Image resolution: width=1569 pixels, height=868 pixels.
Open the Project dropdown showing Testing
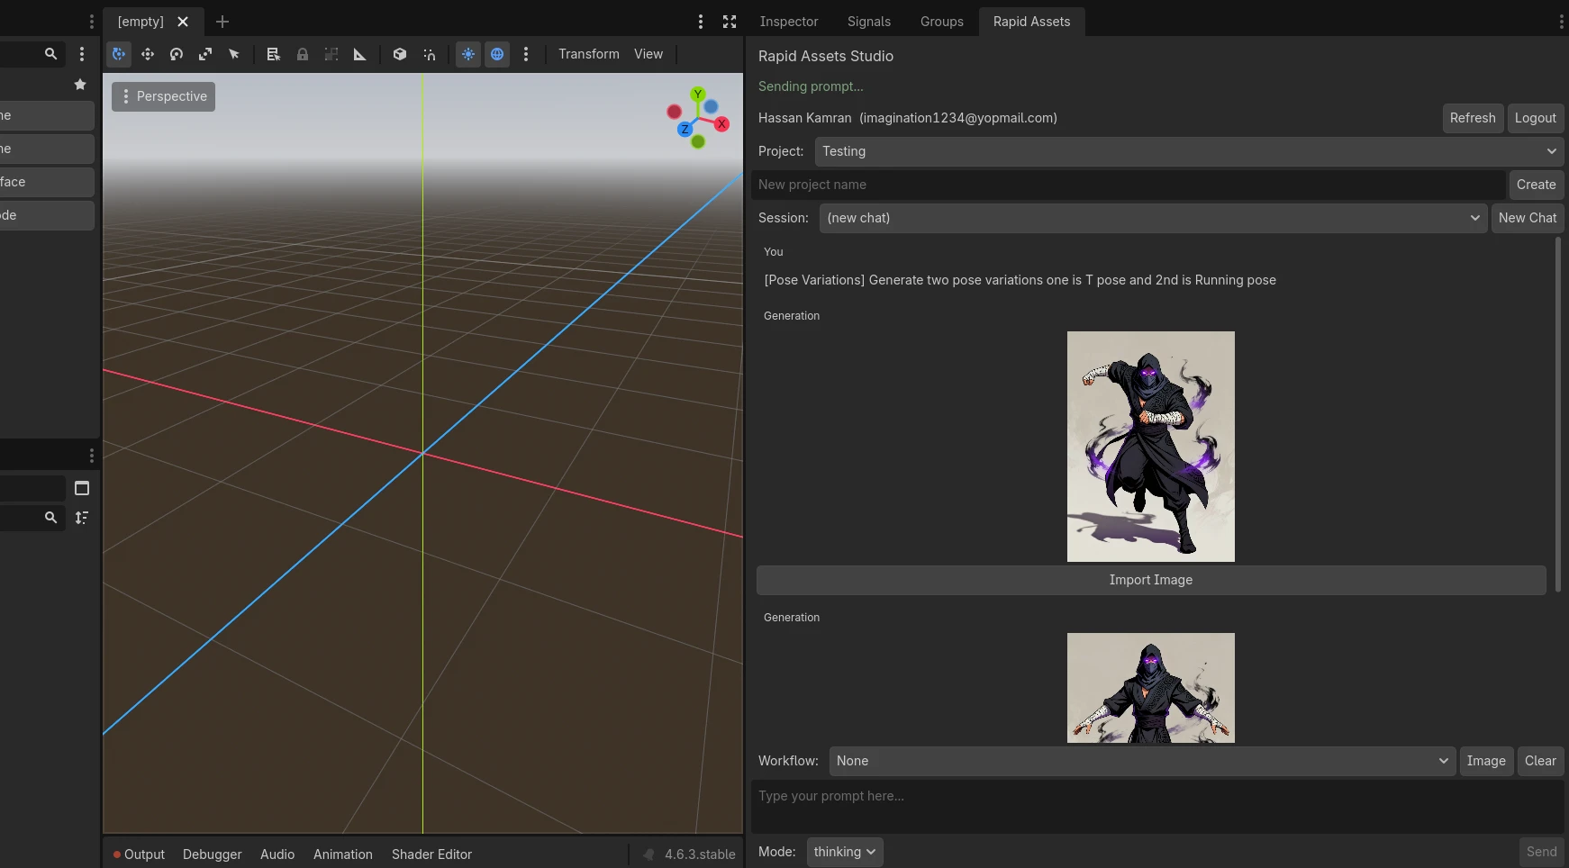tap(1189, 151)
